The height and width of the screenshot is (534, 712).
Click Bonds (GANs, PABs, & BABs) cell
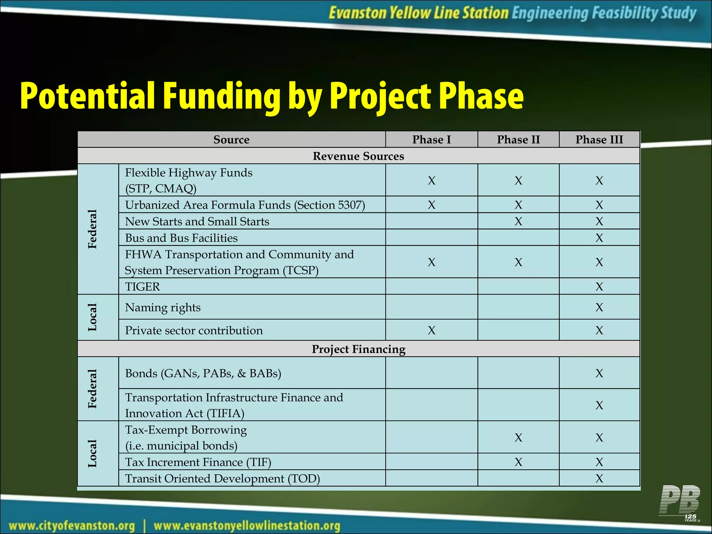coord(252,373)
